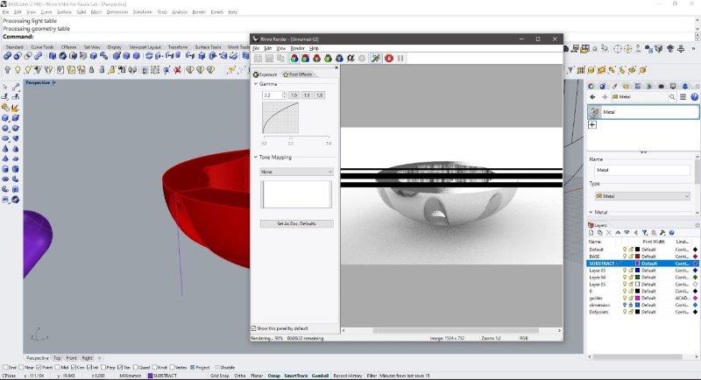This screenshot has height=380, width=701.
Task: Click the layer filter funnel icon
Action: click(x=645, y=233)
